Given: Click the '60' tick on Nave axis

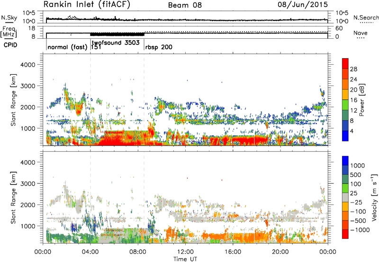Looking at the screenshot, I should pyautogui.click(x=339, y=28).
